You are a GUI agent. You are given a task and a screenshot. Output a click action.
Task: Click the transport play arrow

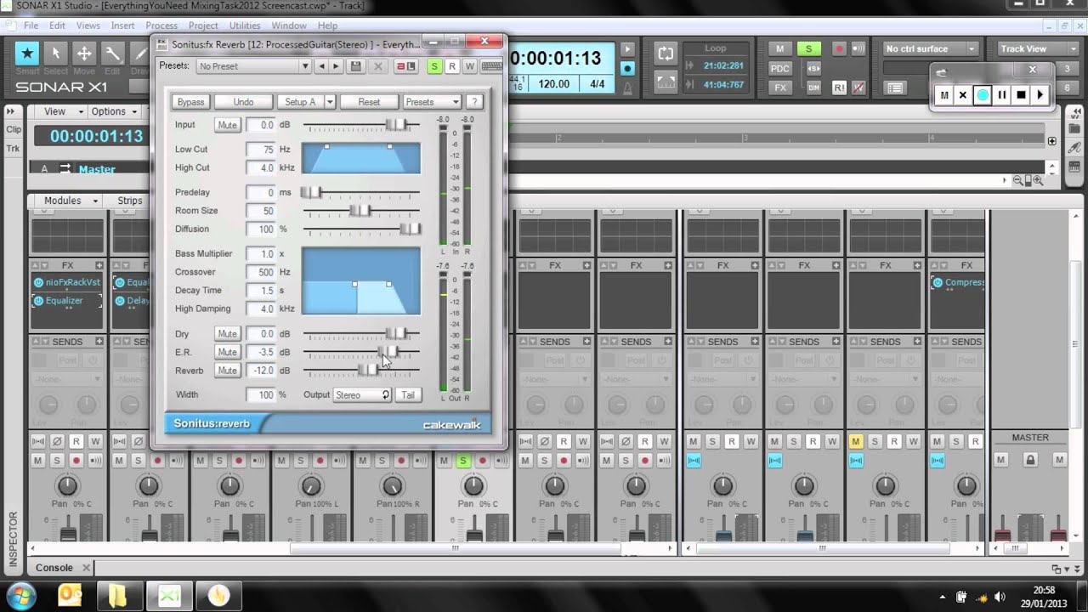[627, 49]
